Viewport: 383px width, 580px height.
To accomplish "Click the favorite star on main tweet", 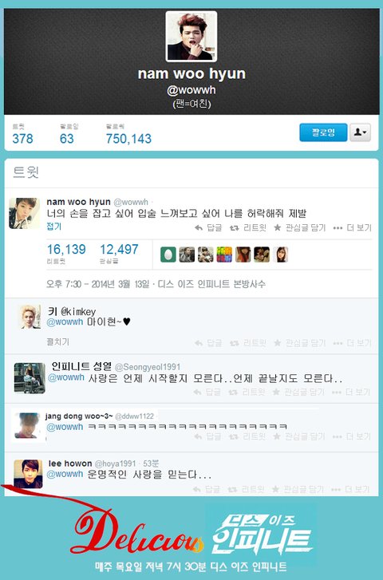I will 277,227.
